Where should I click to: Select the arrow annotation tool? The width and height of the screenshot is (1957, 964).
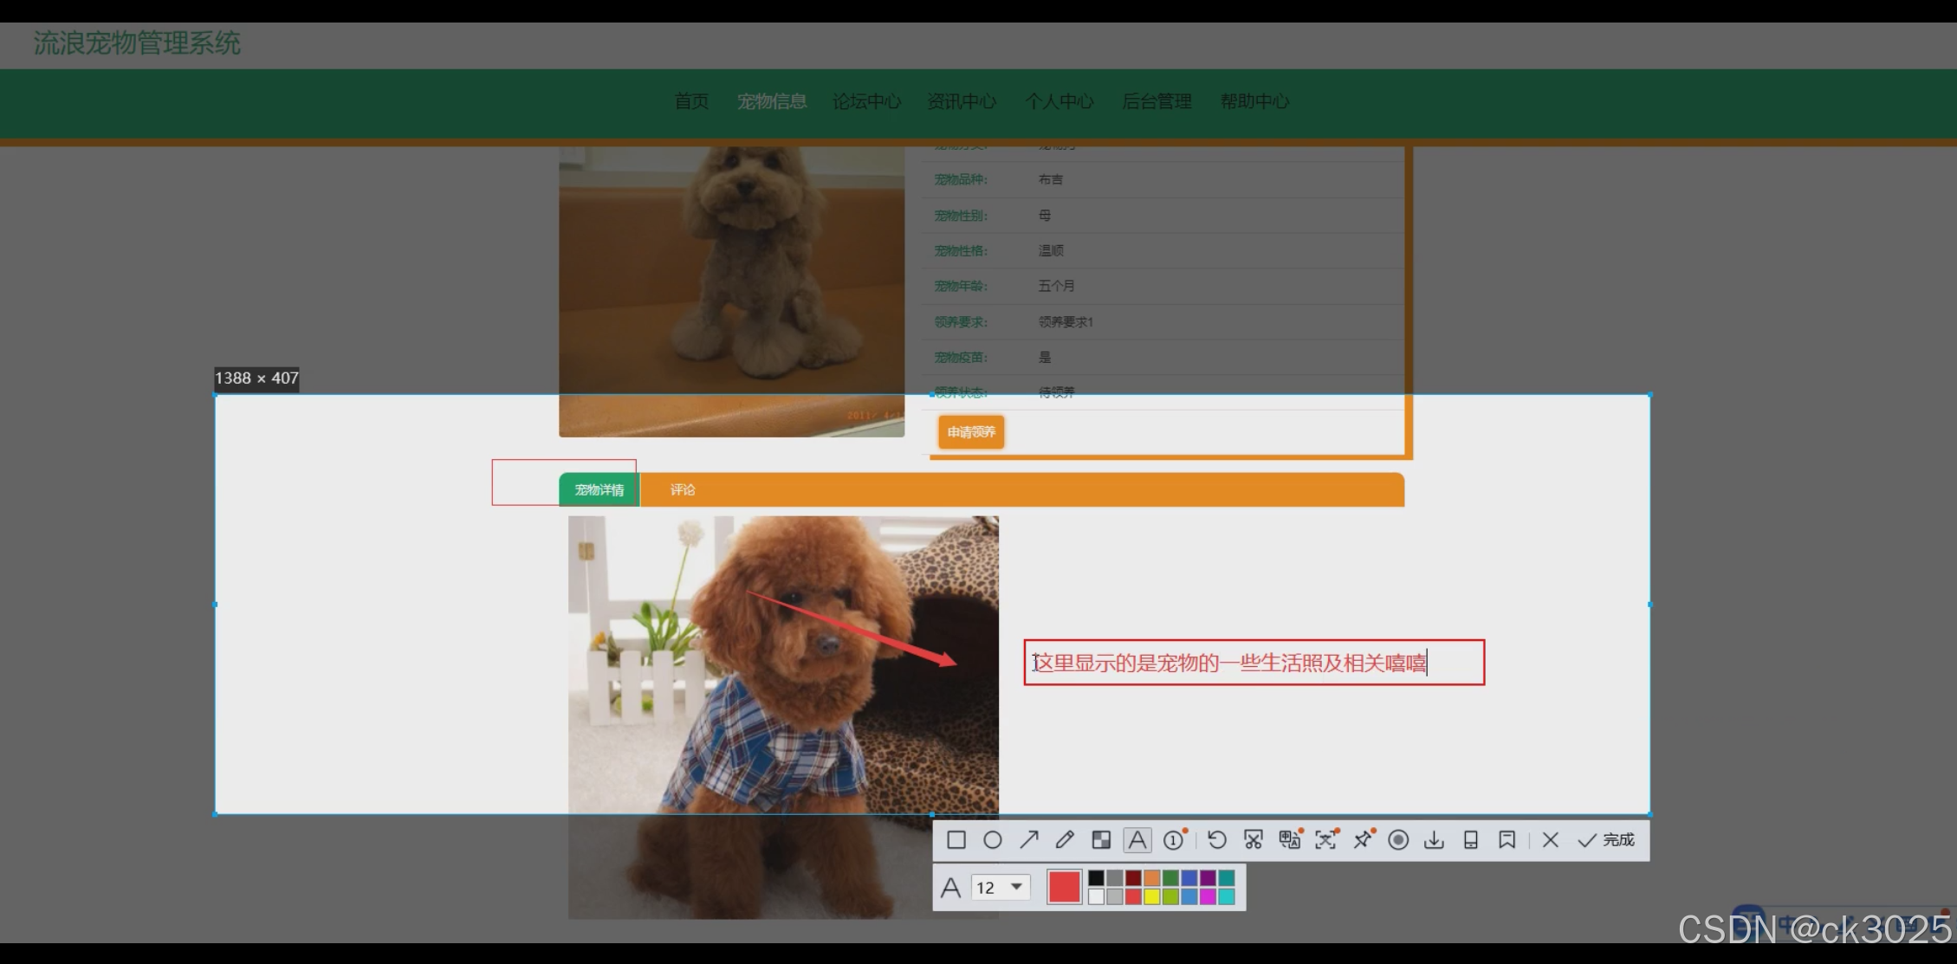tap(1029, 840)
